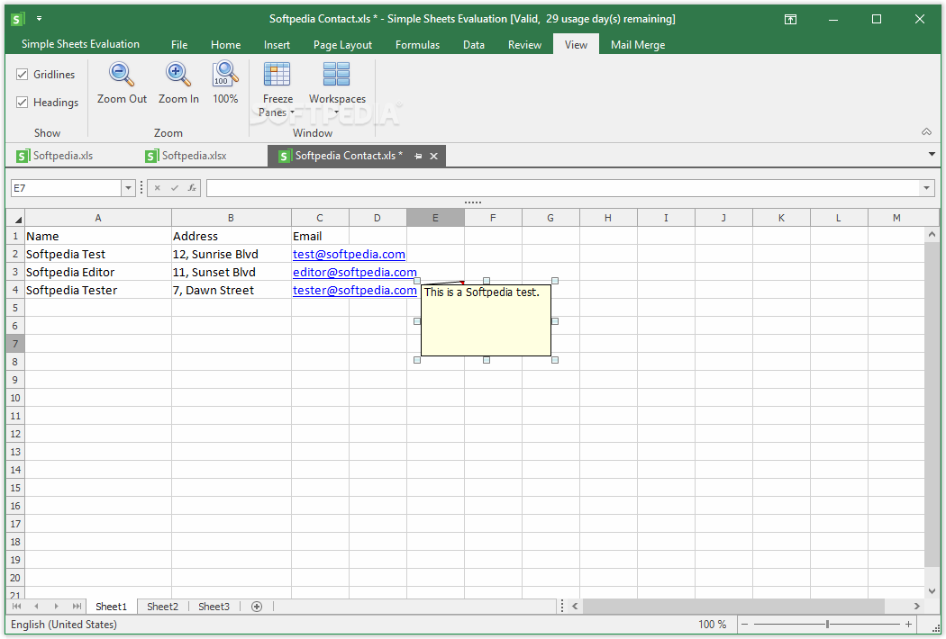Click the Simple Sheets app logo icon
The width and height of the screenshot is (946, 639).
(x=17, y=19)
